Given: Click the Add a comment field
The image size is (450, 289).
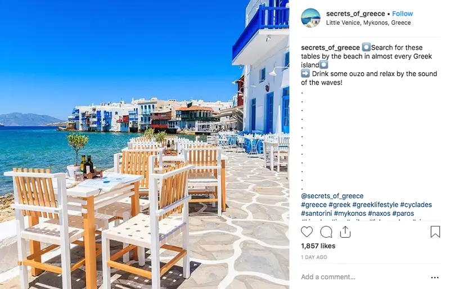Looking at the screenshot, I should pyautogui.click(x=364, y=277).
